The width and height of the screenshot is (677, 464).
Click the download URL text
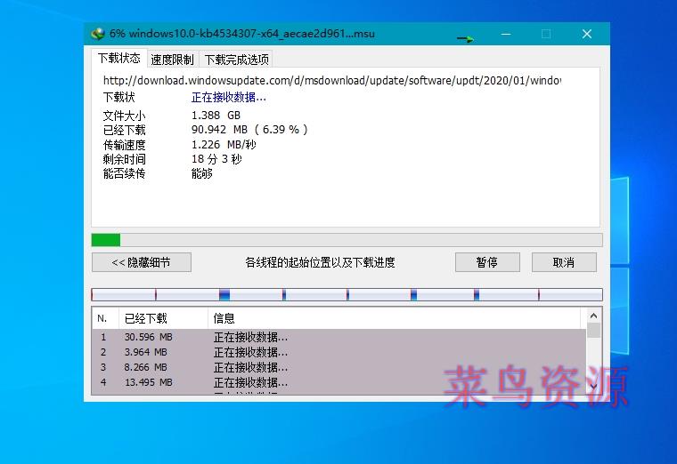click(x=331, y=81)
